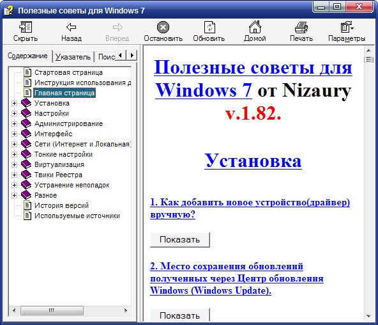Expand the Устранение неполадок node
This screenshot has width=378, height=325.
14,185
